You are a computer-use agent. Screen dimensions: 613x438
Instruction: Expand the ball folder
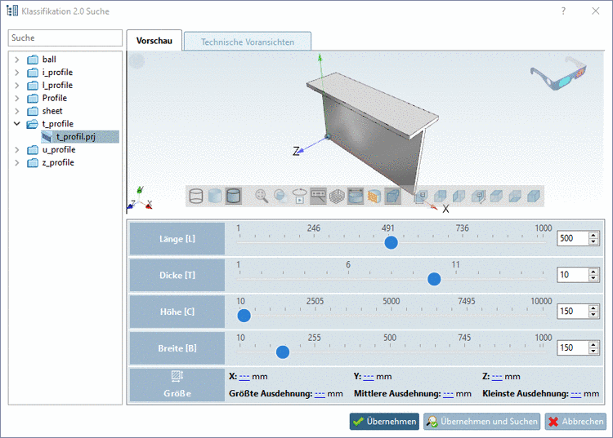click(x=17, y=60)
